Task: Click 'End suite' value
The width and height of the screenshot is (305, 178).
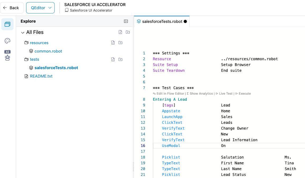Action: tap(231, 70)
